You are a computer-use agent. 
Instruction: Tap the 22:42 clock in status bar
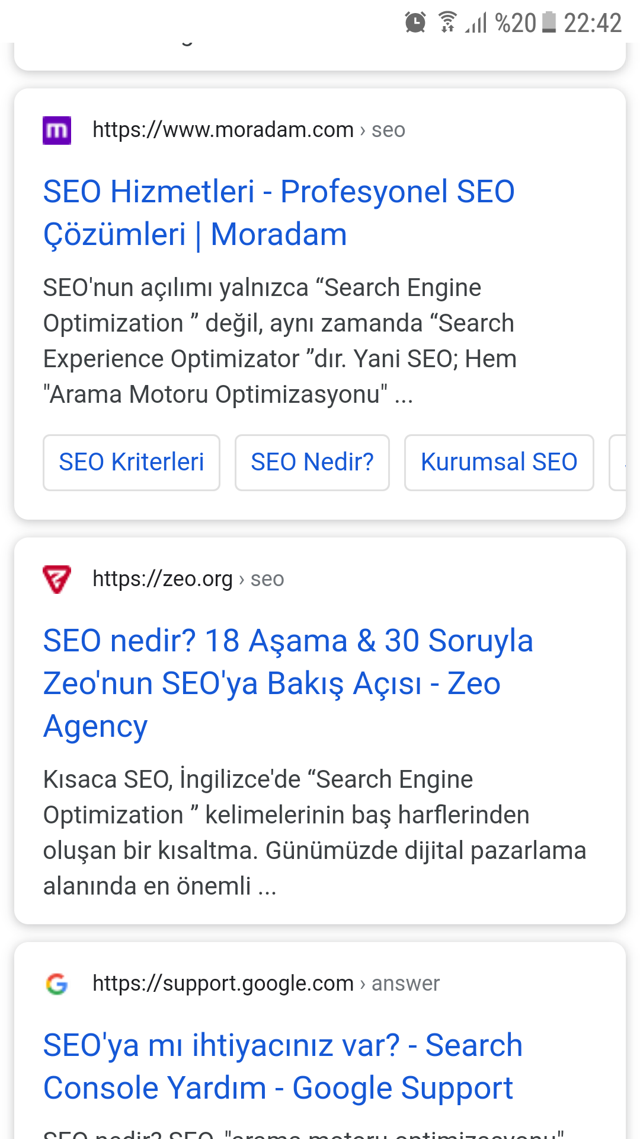pyautogui.click(x=593, y=23)
